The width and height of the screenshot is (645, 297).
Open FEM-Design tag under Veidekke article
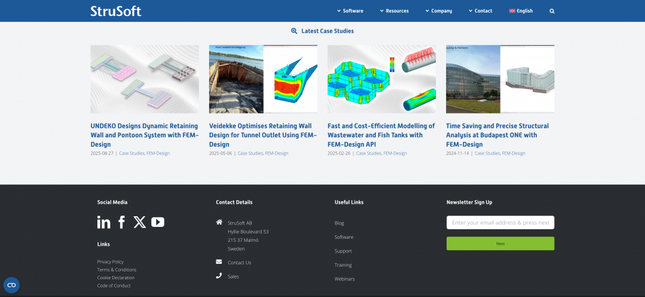coord(276,153)
